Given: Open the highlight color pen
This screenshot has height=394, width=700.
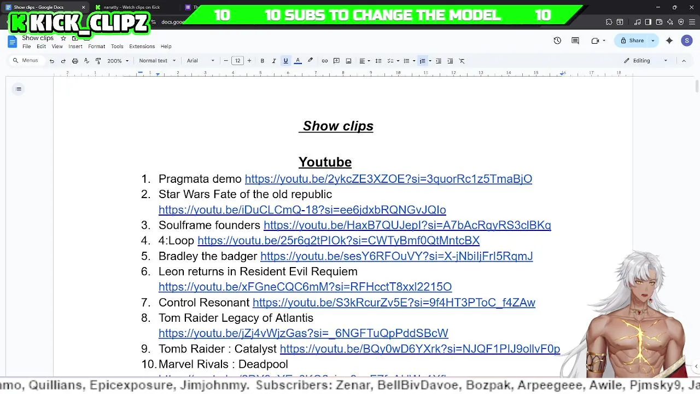Looking at the screenshot, I should (310, 61).
